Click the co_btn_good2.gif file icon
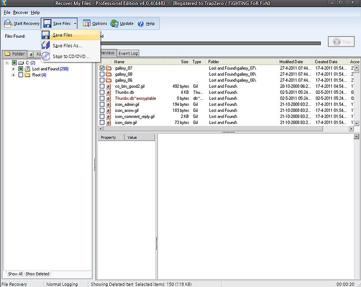The height and width of the screenshot is (287, 361). click(109, 86)
